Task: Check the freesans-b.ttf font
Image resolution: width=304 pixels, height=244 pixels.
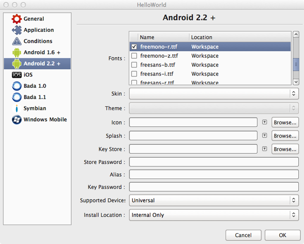Action: click(134, 65)
